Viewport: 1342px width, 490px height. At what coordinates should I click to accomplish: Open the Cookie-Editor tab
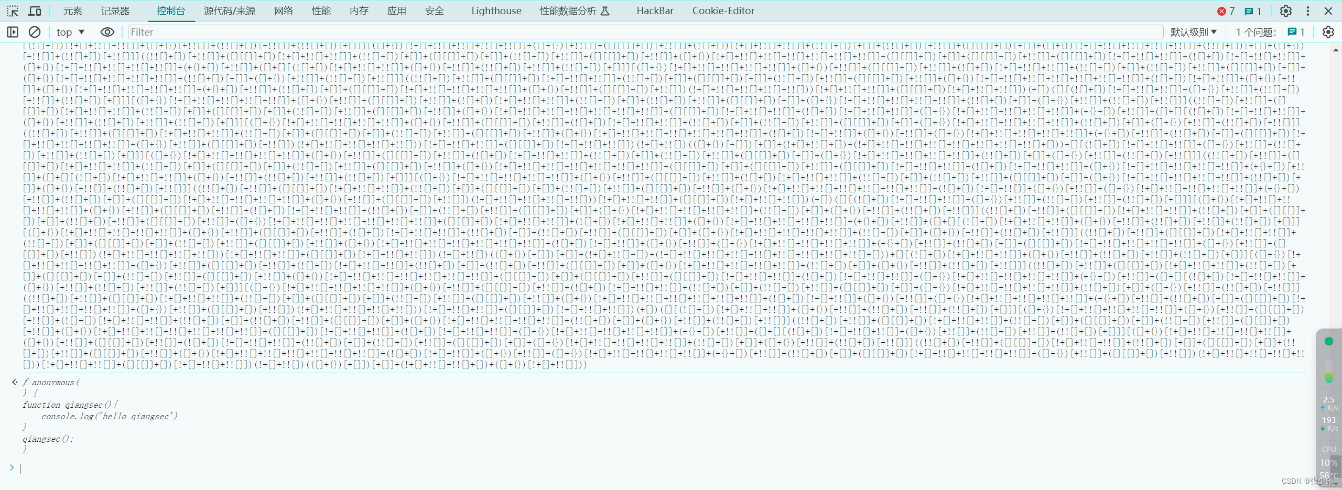point(723,11)
